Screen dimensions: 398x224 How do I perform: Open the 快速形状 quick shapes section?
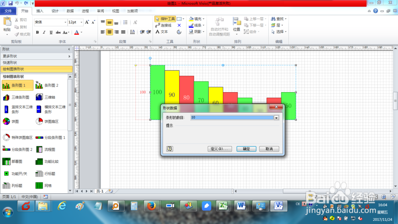36,63
